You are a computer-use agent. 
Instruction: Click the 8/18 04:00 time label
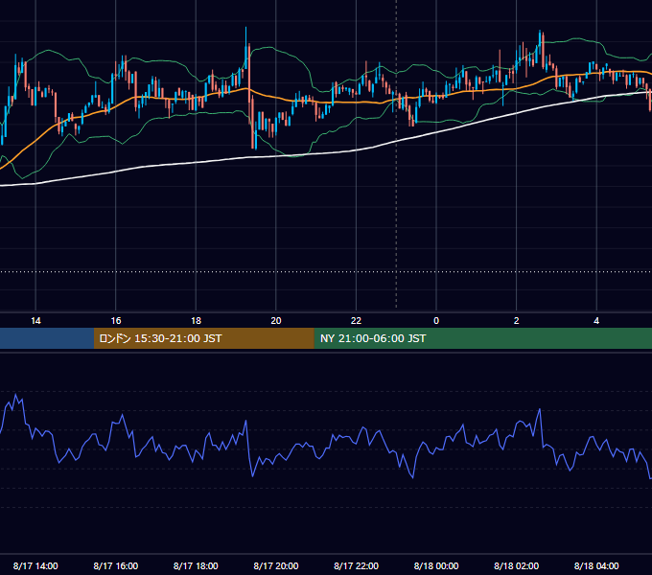(596, 565)
